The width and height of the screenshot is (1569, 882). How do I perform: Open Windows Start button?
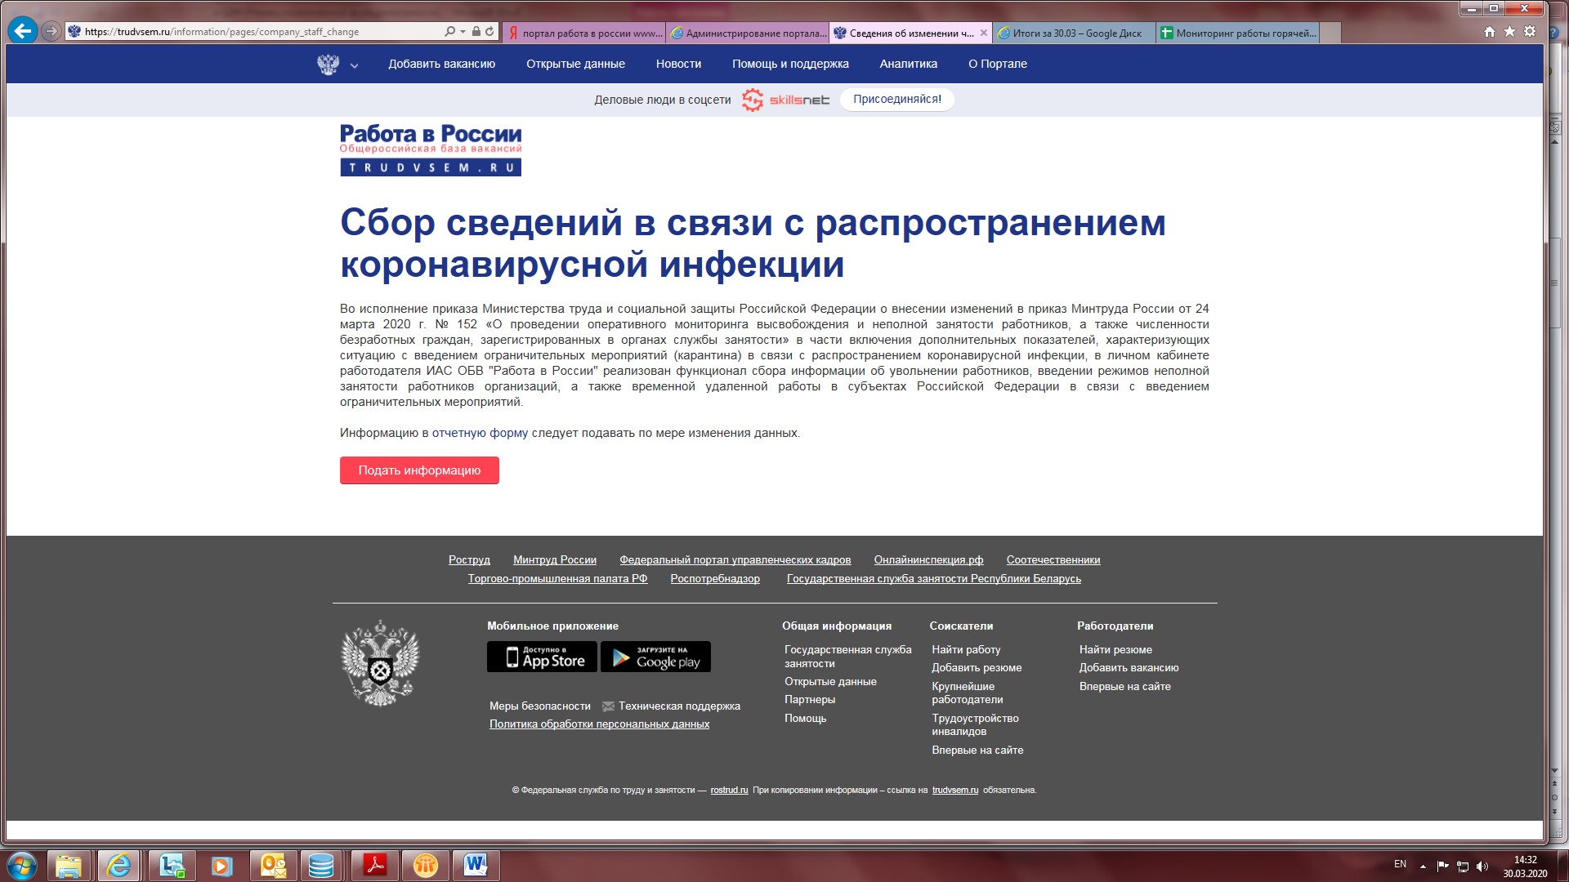22,866
